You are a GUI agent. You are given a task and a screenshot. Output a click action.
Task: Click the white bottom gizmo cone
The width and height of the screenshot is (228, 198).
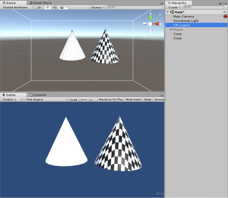pos(151,29)
